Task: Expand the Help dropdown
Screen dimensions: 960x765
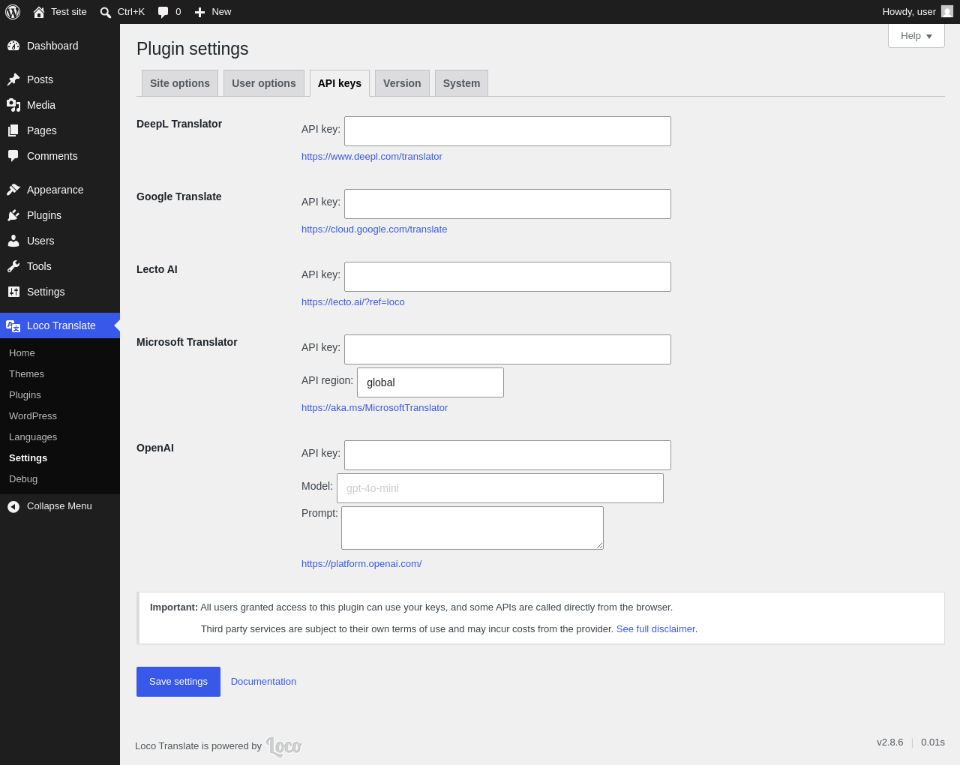Action: point(916,36)
